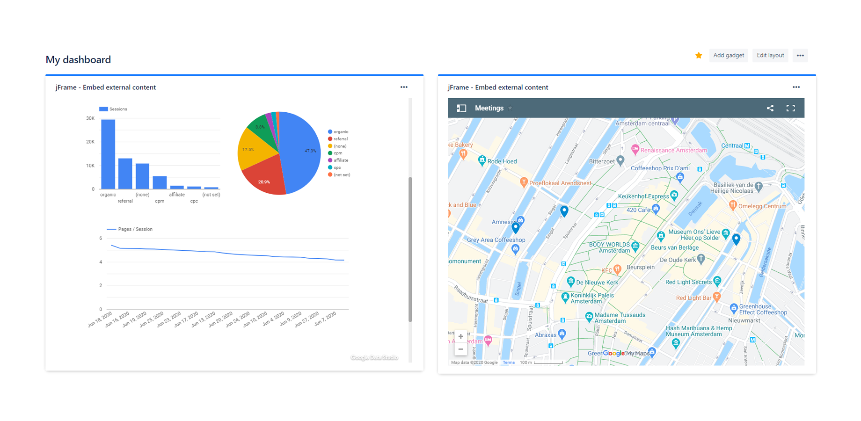
Task: Click the blue pin near Beurs van Berlage
Action: coord(736,240)
